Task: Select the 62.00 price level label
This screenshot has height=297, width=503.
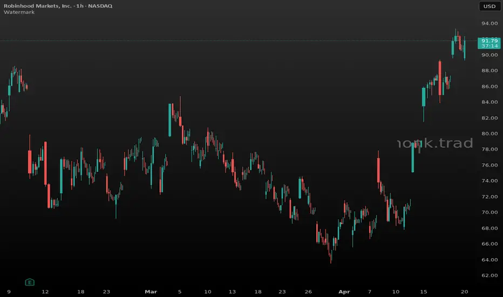Action: pyautogui.click(x=490, y=275)
